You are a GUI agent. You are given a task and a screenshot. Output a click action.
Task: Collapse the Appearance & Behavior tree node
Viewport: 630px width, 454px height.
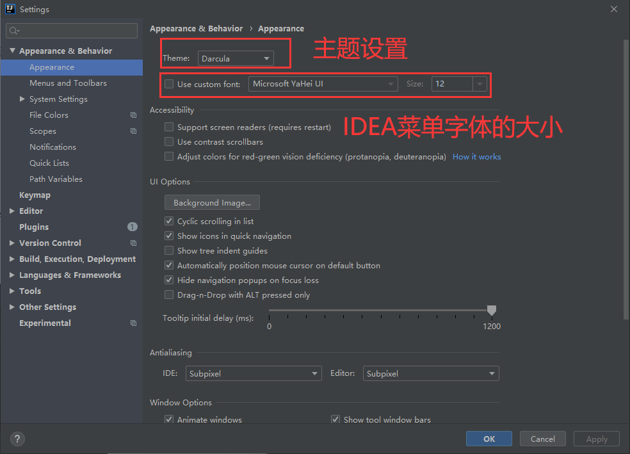(12, 51)
